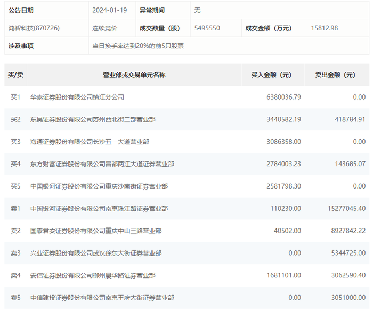This screenshot has height=311, width=373.
Task: Click the 卖1 rank cell
Action: 15,209
